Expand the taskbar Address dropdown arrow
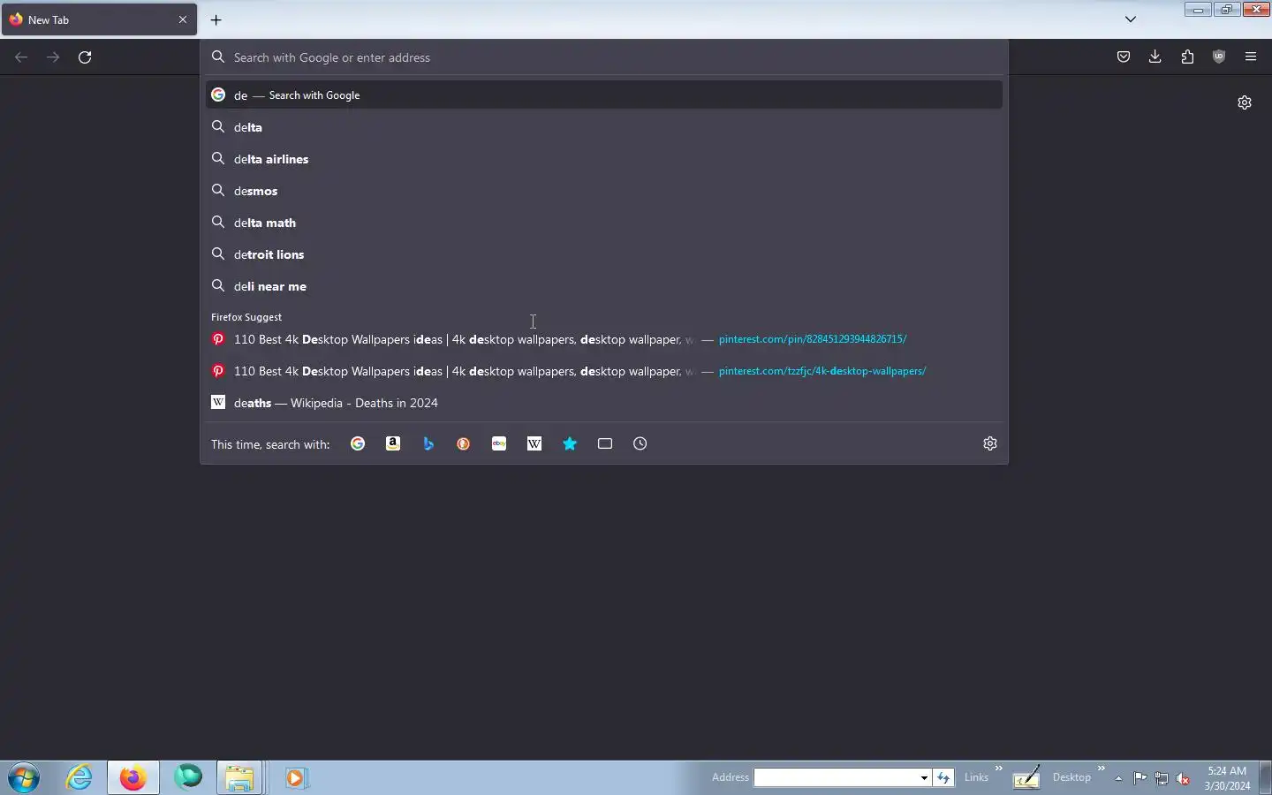 click(924, 777)
